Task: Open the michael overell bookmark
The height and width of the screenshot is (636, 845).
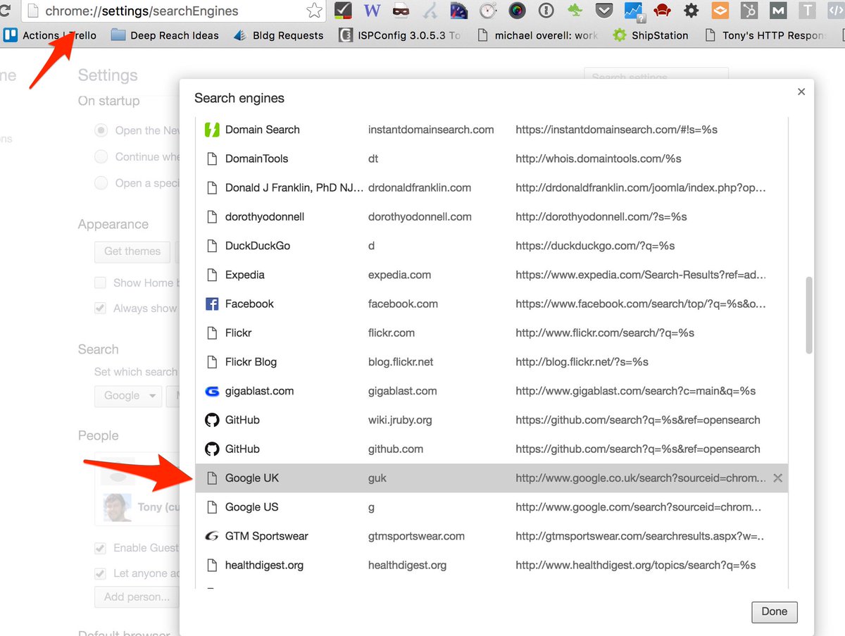Action: [538, 35]
